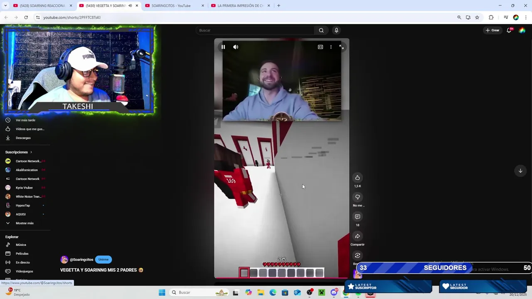Screen dimensions: 532x299
Task: Open Chrome three-dot menu
Action: [x=526, y=17]
